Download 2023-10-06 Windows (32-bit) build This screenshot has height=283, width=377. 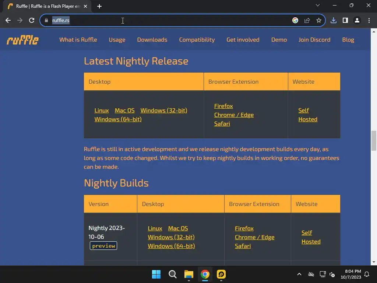tap(171, 237)
